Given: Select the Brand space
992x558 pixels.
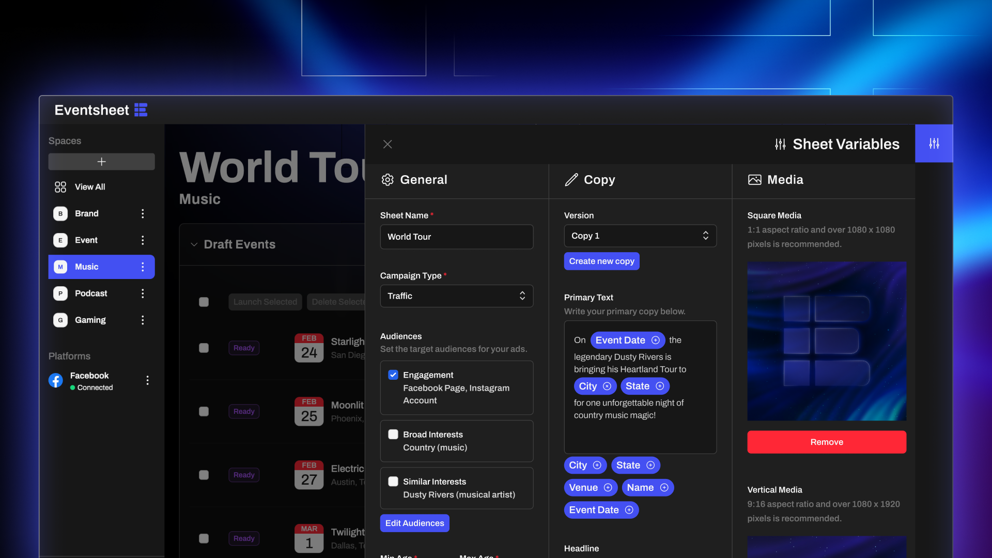Looking at the screenshot, I should point(102,214).
